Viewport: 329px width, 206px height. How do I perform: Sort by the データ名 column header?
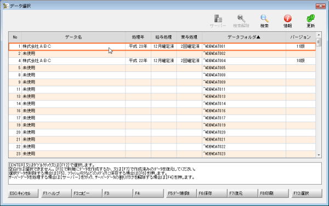(73, 37)
